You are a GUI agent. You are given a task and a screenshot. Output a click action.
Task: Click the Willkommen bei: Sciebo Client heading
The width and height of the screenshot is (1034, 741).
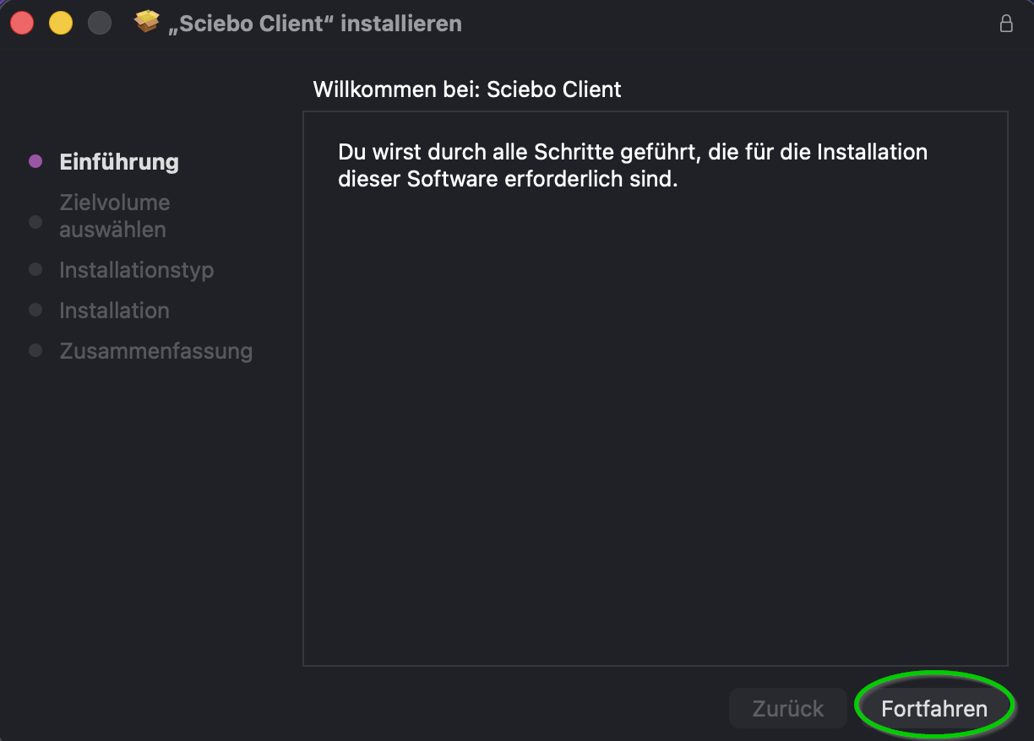(466, 89)
